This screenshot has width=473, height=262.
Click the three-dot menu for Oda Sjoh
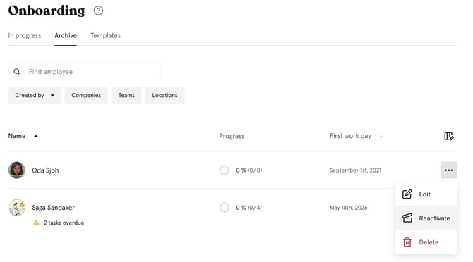[x=448, y=170]
